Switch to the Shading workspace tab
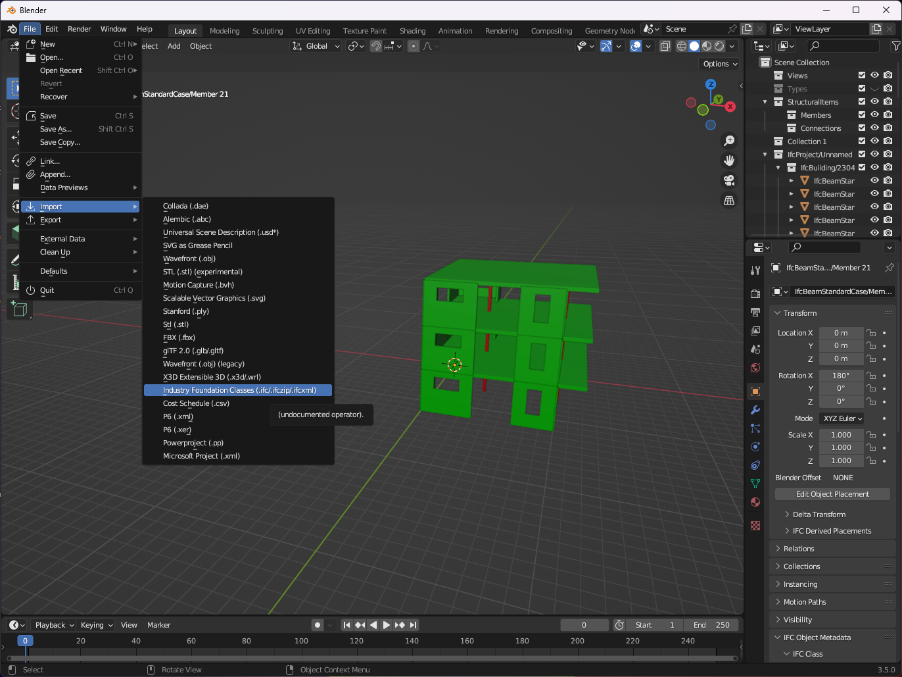This screenshot has height=677, width=902. click(x=413, y=30)
